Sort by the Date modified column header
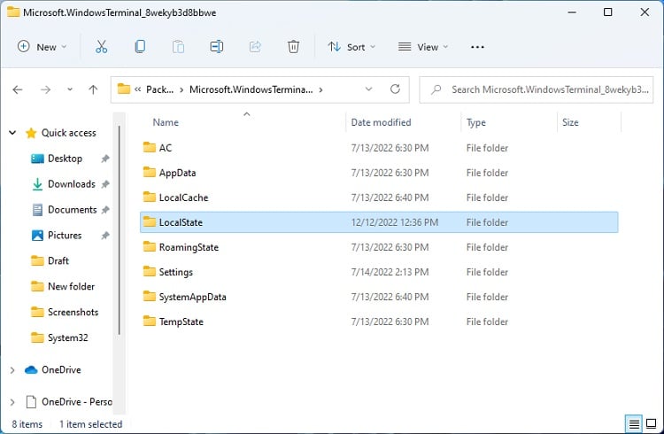Image resolution: width=664 pixels, height=434 pixels. pyautogui.click(x=381, y=122)
